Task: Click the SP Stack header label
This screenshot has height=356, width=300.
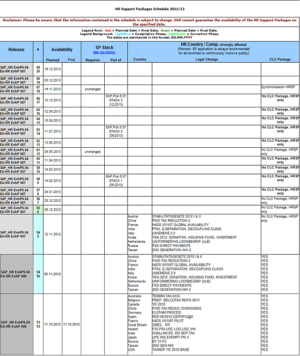Action: coord(104,47)
